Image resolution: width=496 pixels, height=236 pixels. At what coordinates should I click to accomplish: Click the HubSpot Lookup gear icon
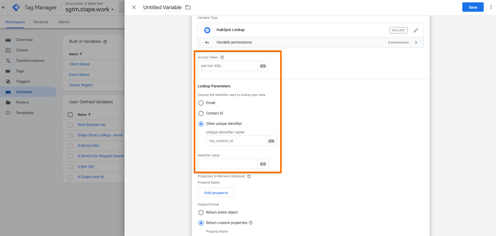(x=207, y=30)
